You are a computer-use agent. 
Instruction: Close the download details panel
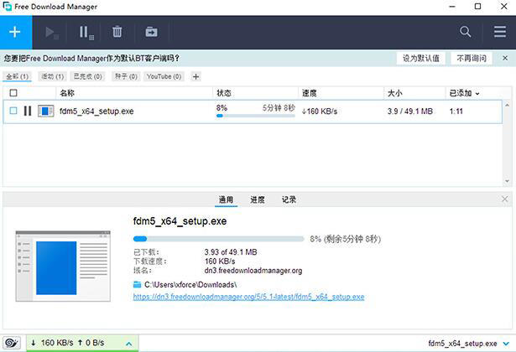(504, 199)
